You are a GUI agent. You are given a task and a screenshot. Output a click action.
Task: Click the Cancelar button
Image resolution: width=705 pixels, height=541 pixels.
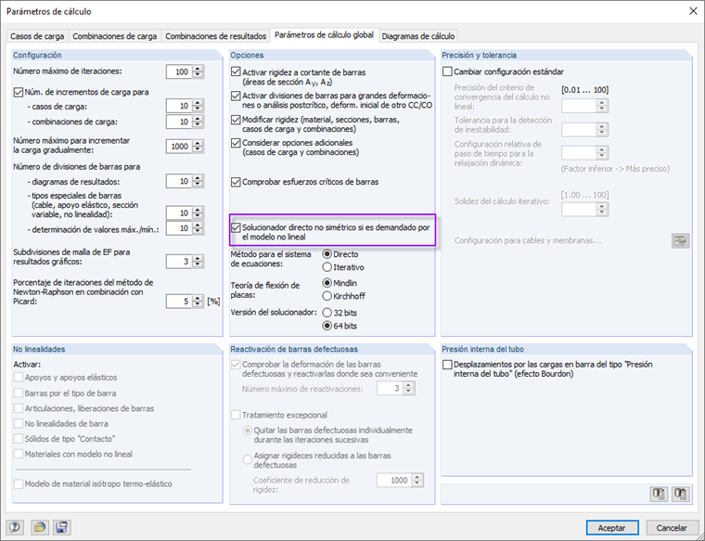[672, 527]
